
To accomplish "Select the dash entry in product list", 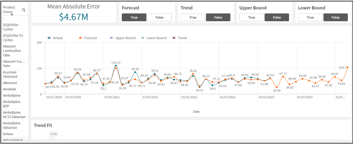I will tap(14, 19).
